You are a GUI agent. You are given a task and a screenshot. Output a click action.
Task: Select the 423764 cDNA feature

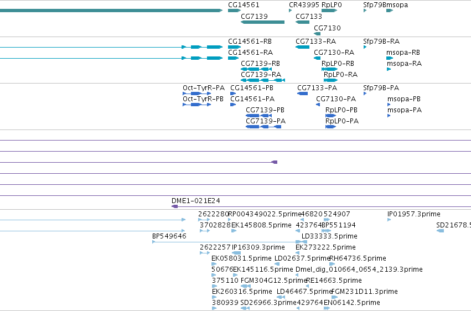tap(298, 231)
